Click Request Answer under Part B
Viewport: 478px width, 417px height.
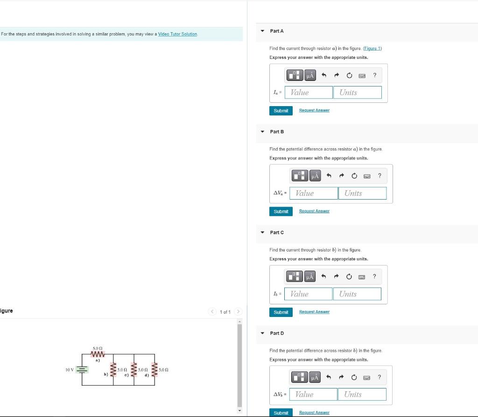coord(314,211)
